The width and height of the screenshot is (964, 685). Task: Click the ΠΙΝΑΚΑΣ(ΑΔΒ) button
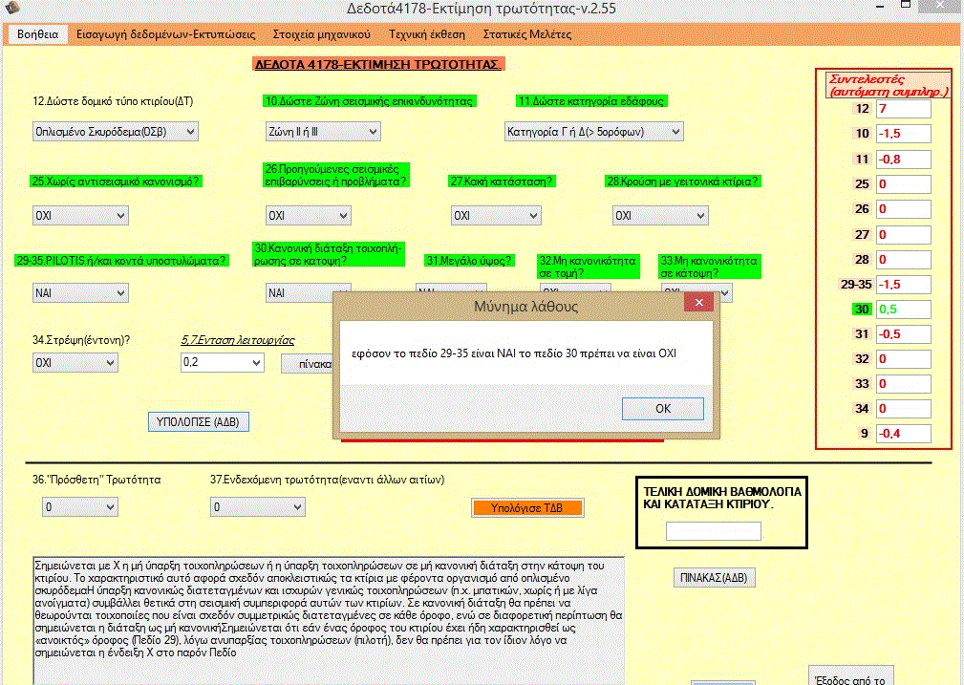pos(713,578)
